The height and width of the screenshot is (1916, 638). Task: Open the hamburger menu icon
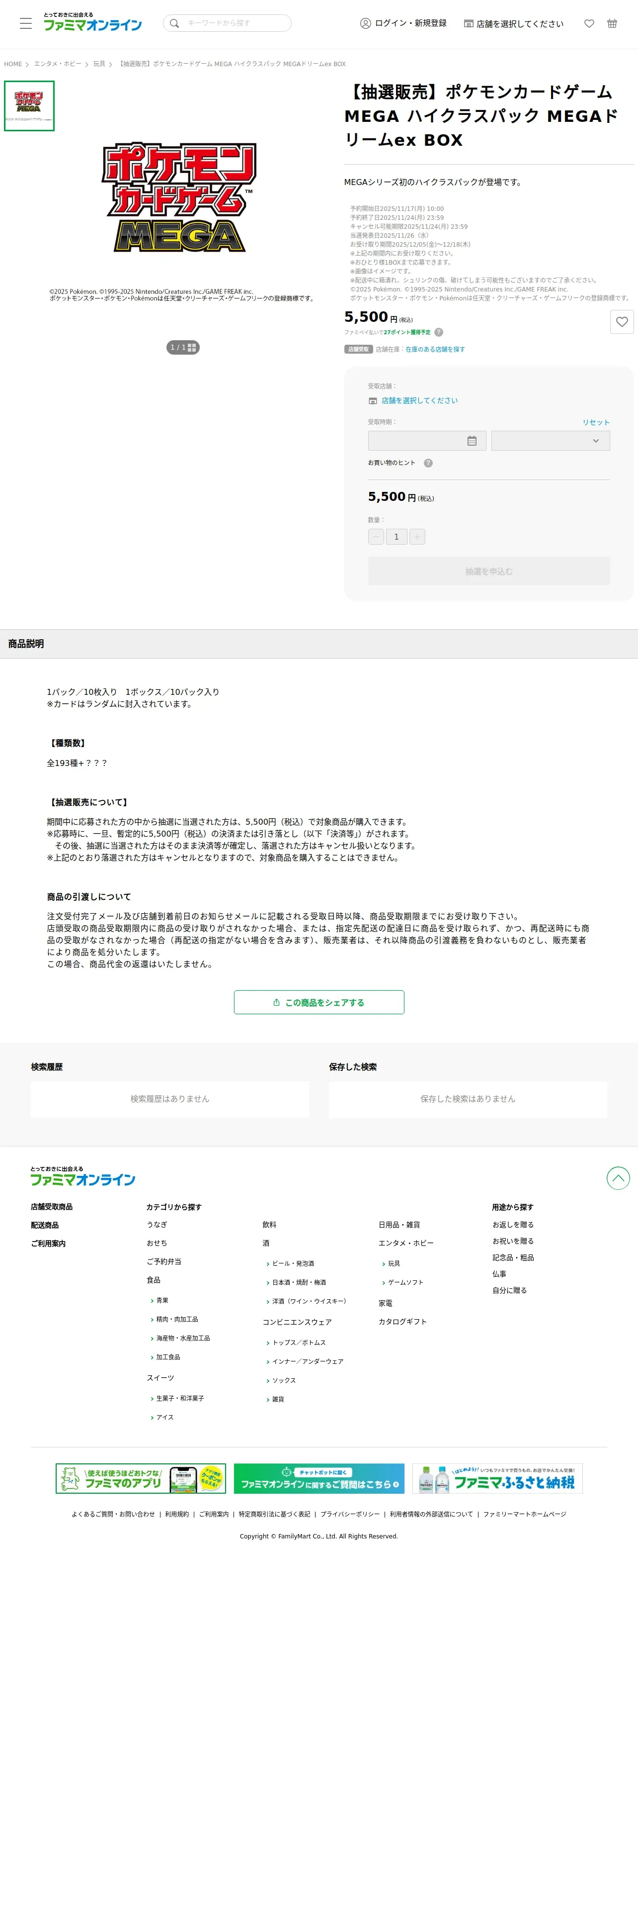point(26,23)
